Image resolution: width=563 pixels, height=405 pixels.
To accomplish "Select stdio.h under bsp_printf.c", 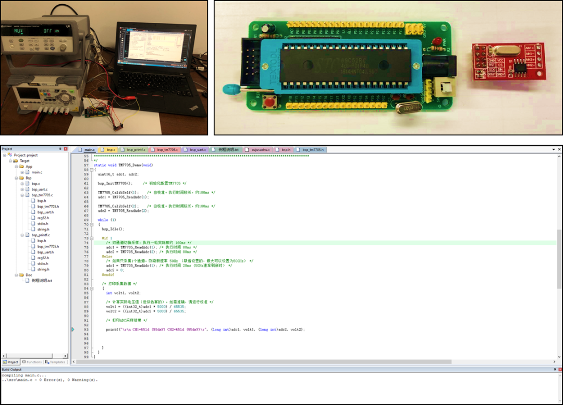I will (43, 264).
